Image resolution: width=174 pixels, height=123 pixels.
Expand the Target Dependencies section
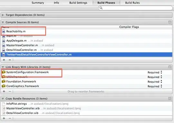click(x=3, y=15)
